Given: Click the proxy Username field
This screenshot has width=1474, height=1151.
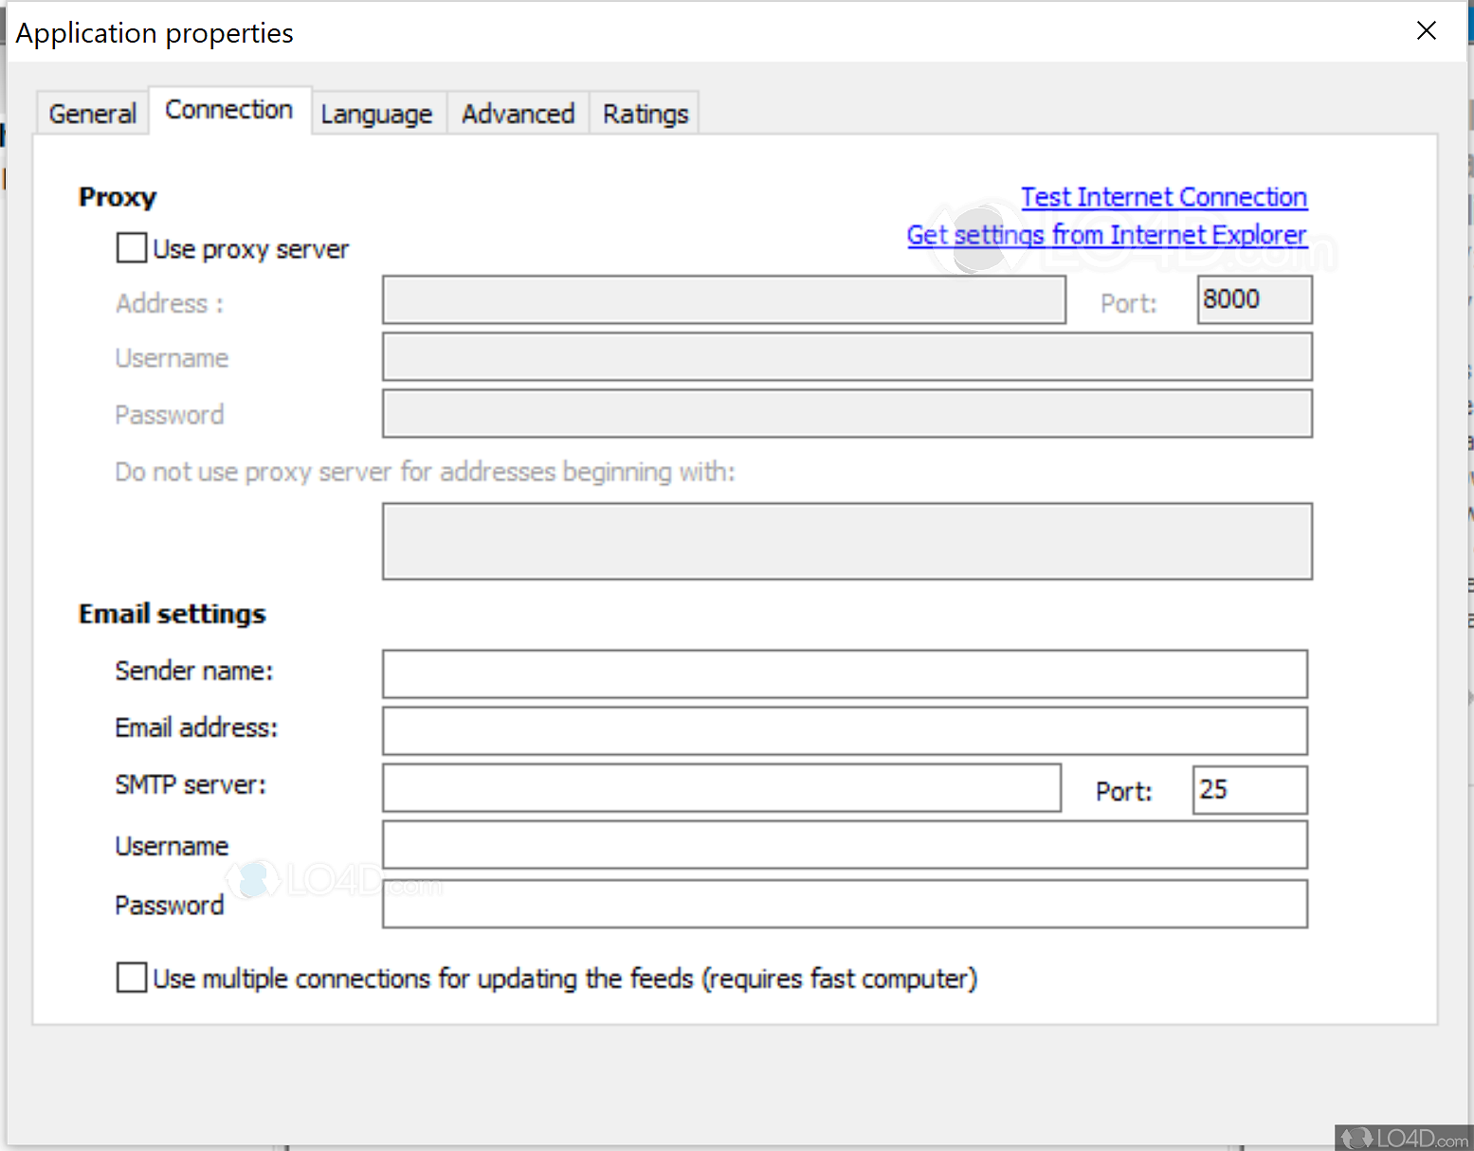Looking at the screenshot, I should (846, 357).
